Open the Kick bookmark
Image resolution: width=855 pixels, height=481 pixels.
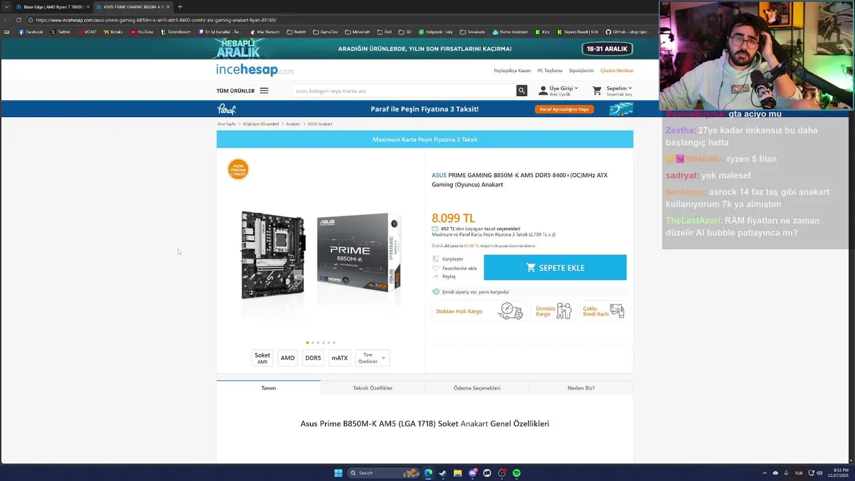[542, 32]
